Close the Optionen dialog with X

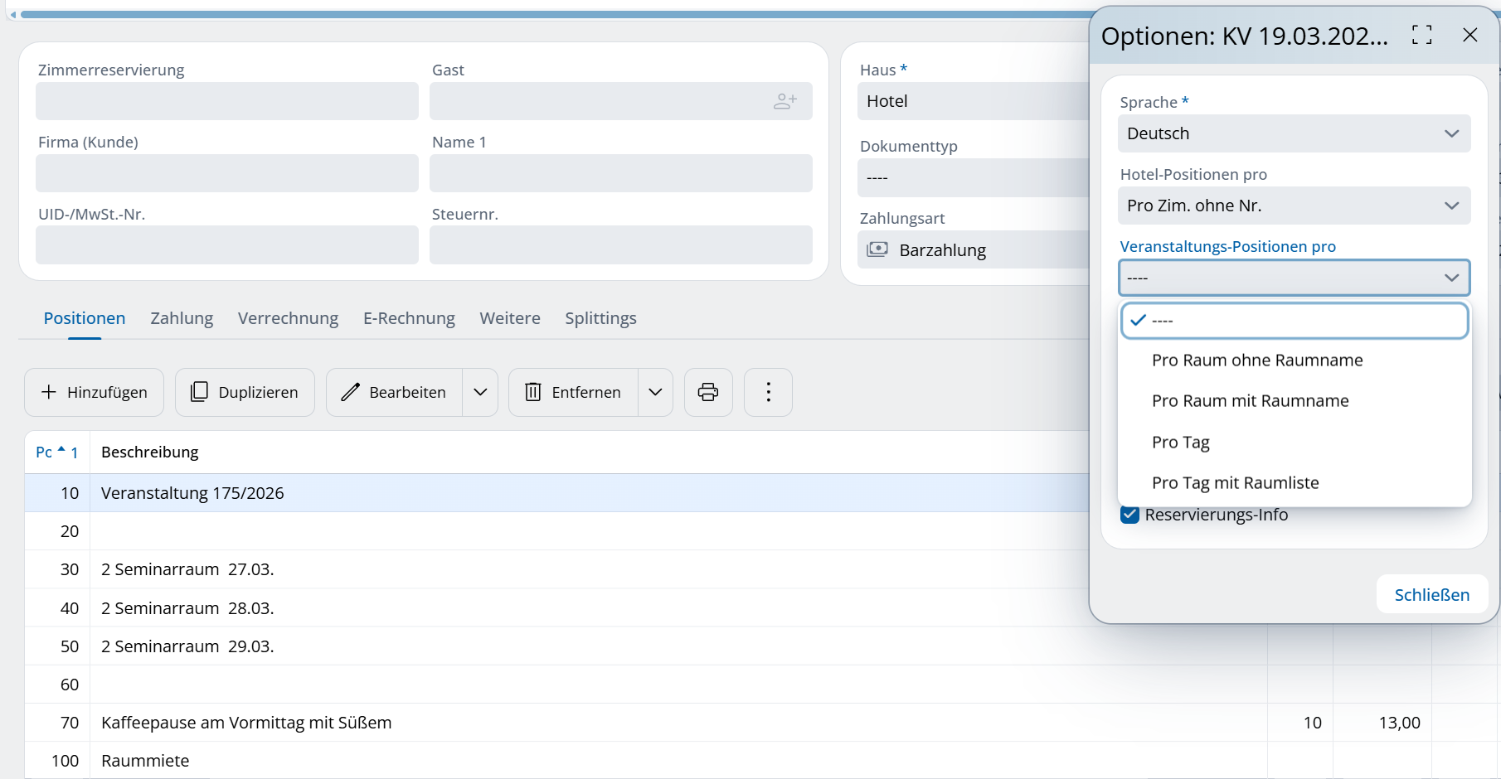tap(1469, 35)
